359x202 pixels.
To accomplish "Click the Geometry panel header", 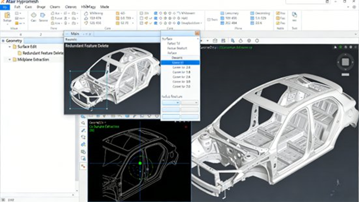I will 14,40.
